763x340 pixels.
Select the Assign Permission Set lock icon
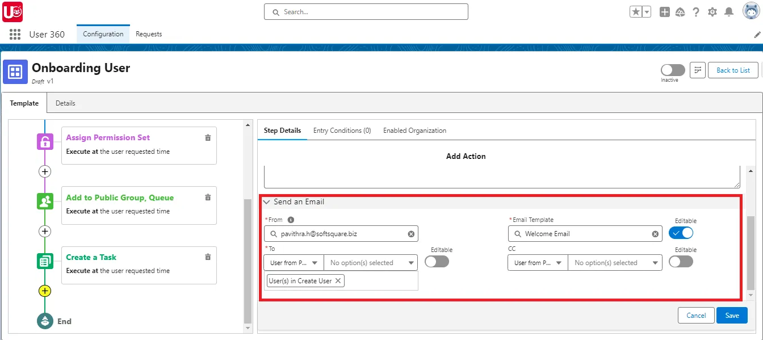[x=45, y=141]
